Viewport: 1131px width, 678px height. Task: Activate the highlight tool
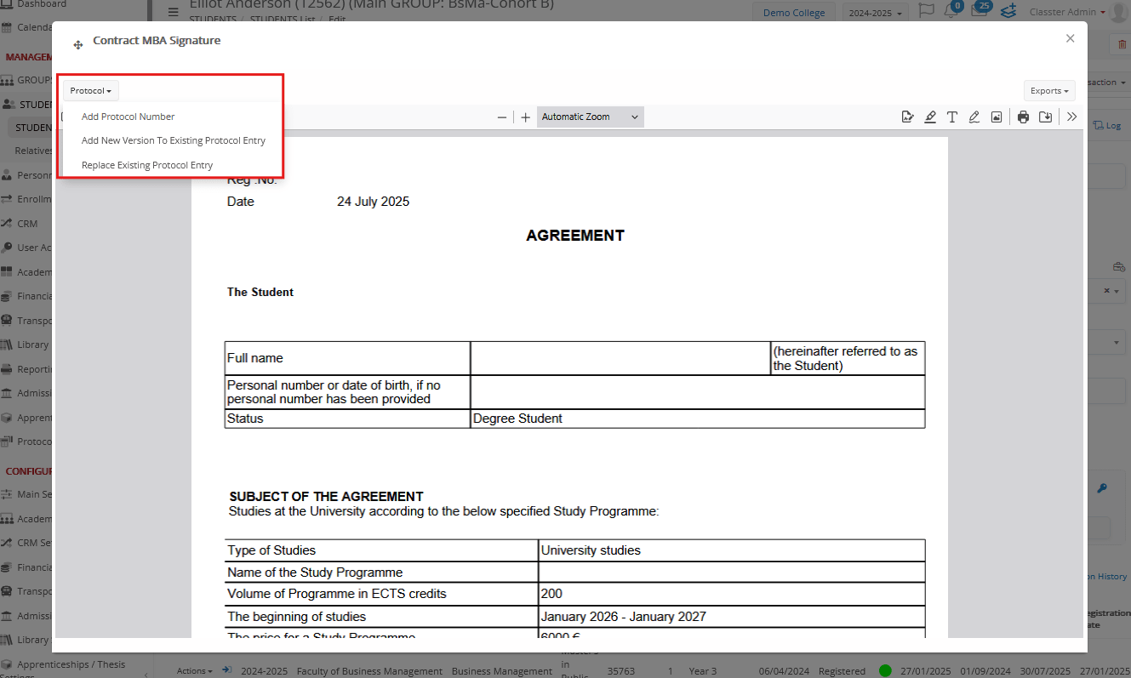coord(930,117)
